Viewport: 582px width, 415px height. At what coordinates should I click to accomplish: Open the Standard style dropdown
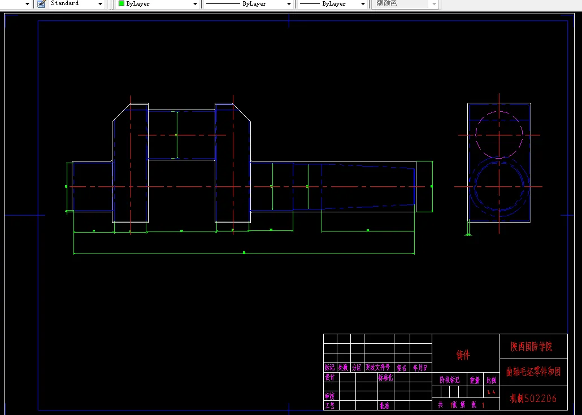point(100,4)
